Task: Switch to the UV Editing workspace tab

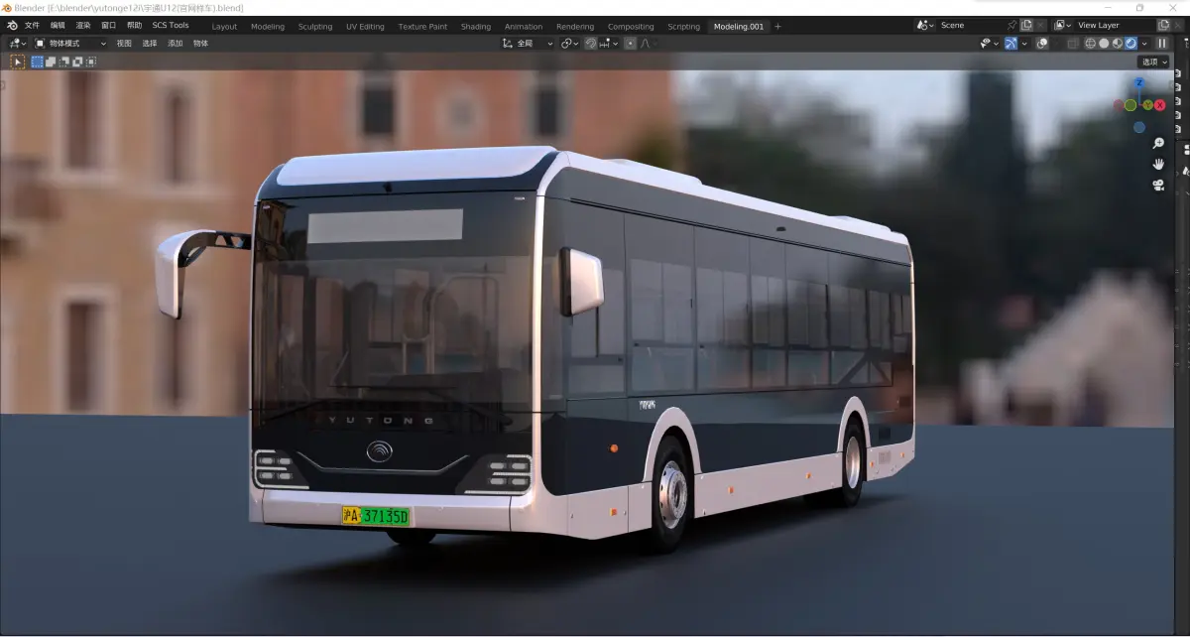Action: 365,27
